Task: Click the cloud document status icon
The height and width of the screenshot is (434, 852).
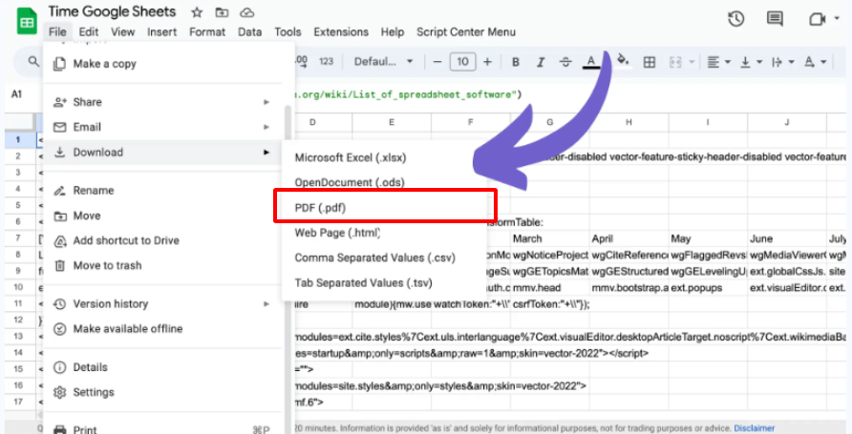Action: (x=247, y=12)
